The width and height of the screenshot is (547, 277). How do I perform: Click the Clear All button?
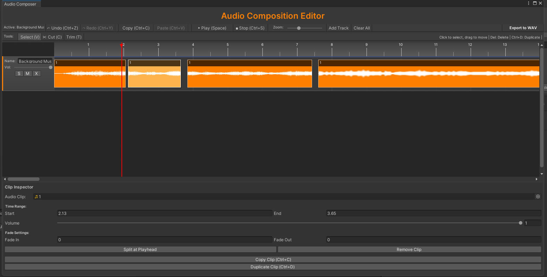362,28
